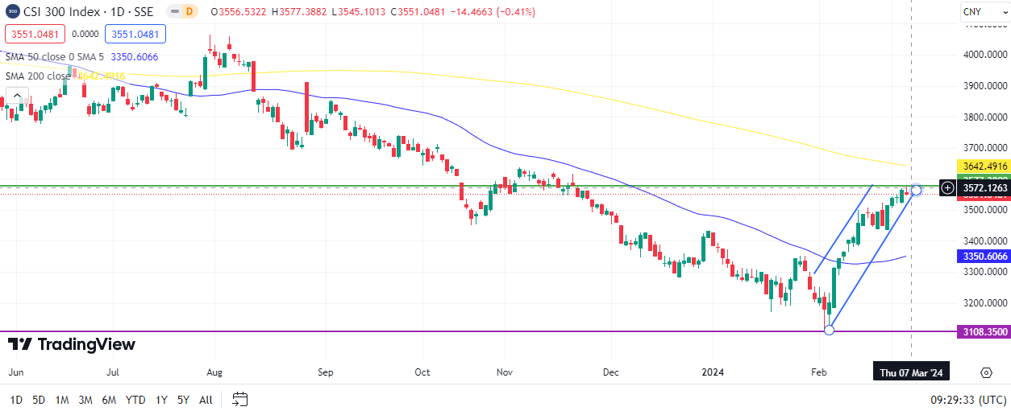Click the crosshair plus icon on price axis
The image size is (1011, 411).
pos(947,188)
